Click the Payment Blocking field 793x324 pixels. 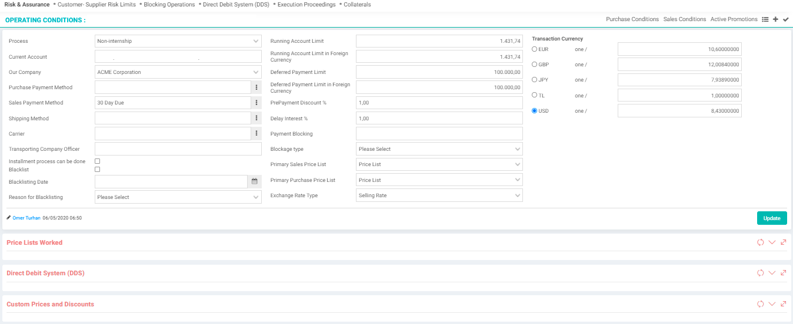pyautogui.click(x=439, y=134)
